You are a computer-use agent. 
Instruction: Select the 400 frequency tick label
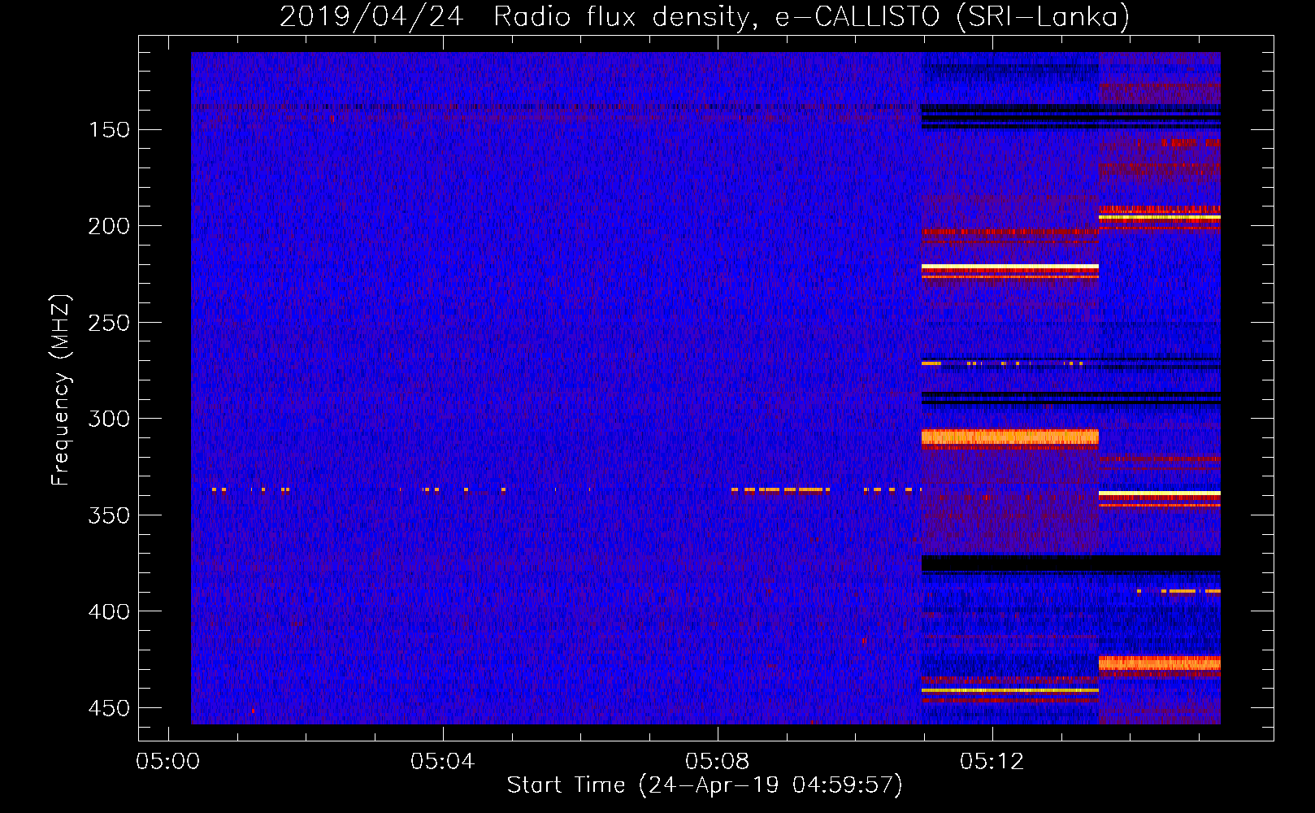pos(109,611)
